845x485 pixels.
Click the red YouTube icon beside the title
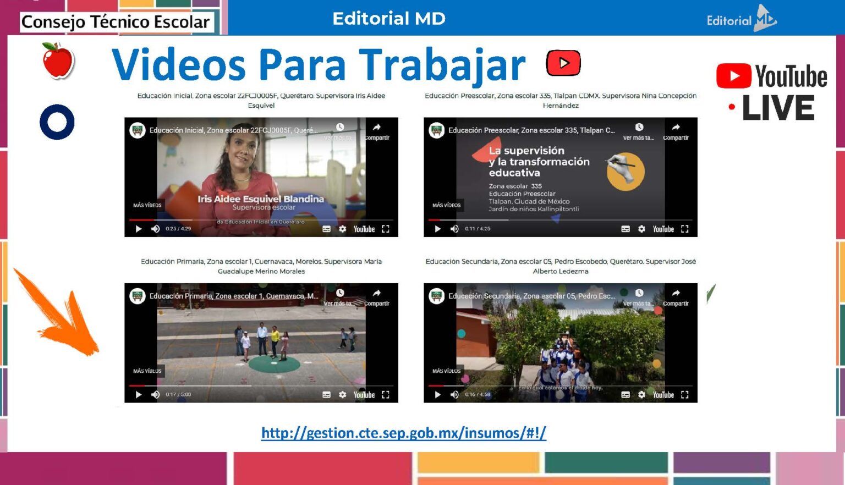pyautogui.click(x=563, y=63)
